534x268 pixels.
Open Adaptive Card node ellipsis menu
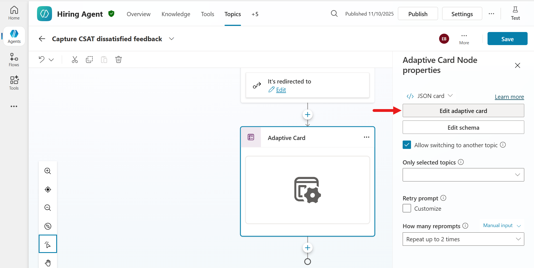coord(366,137)
